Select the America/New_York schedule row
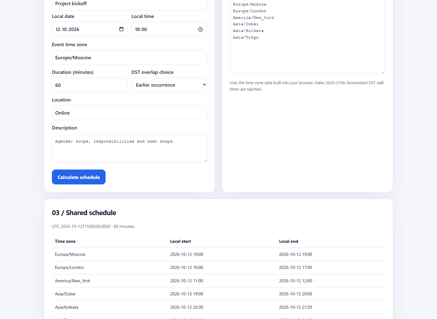The width and height of the screenshot is (437, 319). pos(218,281)
